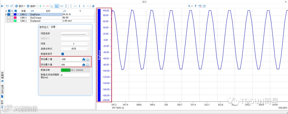
Task: Open the 实时注释 vertical side tab
Action: pos(2,91)
